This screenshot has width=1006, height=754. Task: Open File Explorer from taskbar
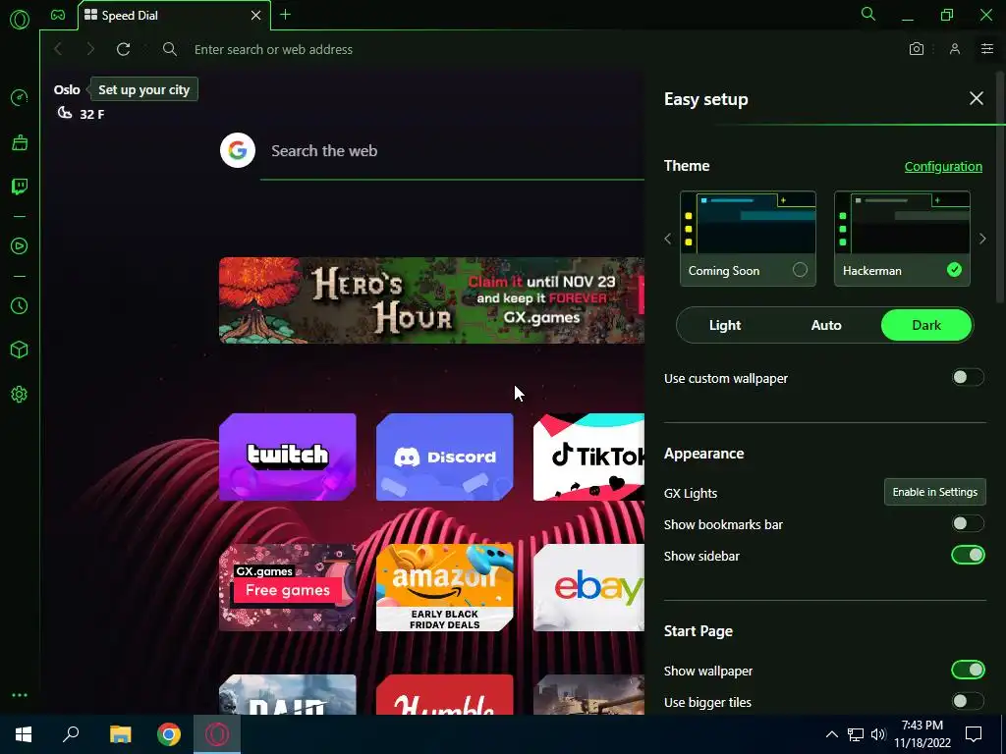(x=120, y=734)
